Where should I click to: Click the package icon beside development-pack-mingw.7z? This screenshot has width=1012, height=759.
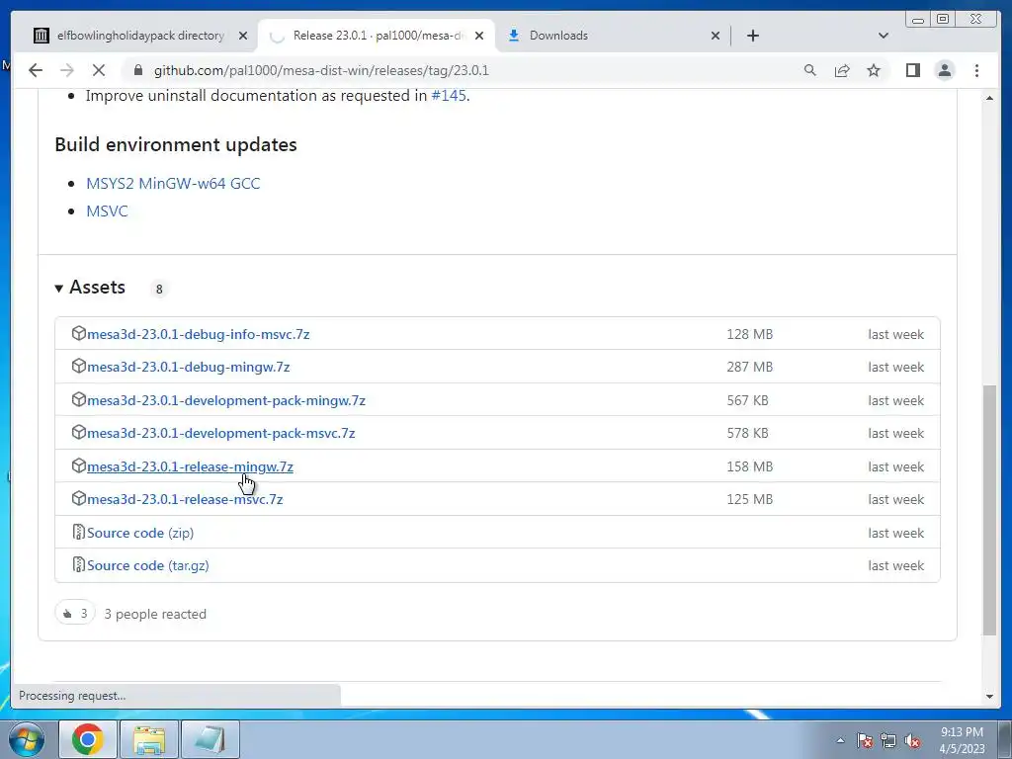(78, 399)
